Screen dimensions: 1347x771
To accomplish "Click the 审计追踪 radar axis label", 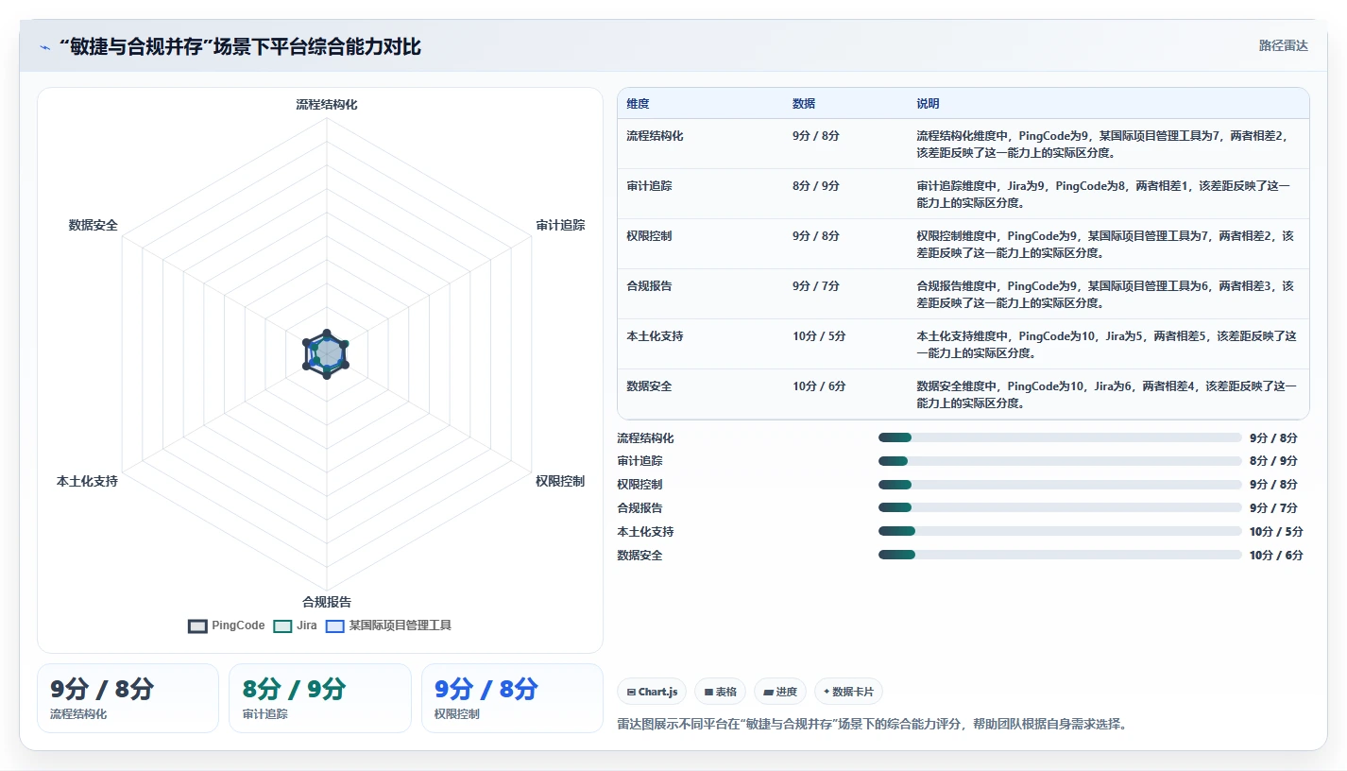I will click(x=560, y=225).
